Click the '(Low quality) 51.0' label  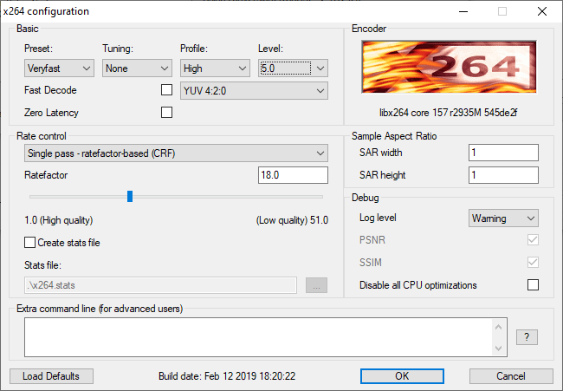tap(292, 220)
